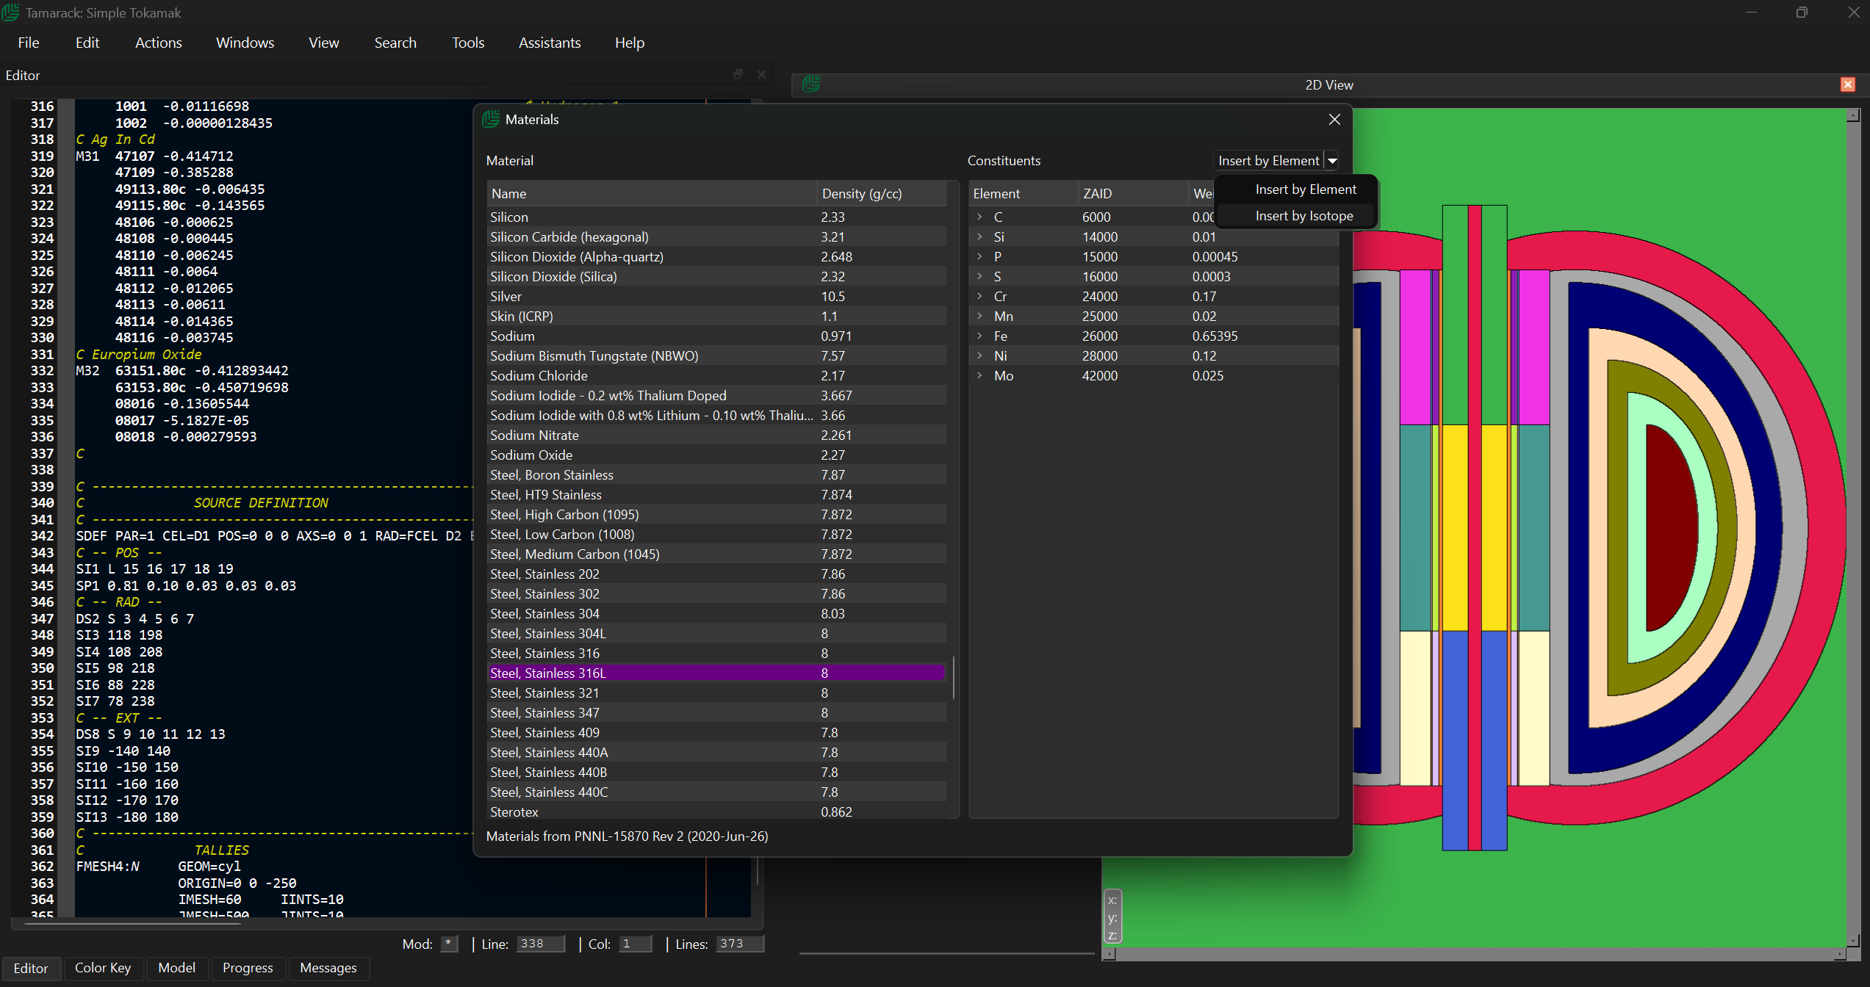Switch to the Model tab
The width and height of the screenshot is (1870, 987).
coord(177,968)
